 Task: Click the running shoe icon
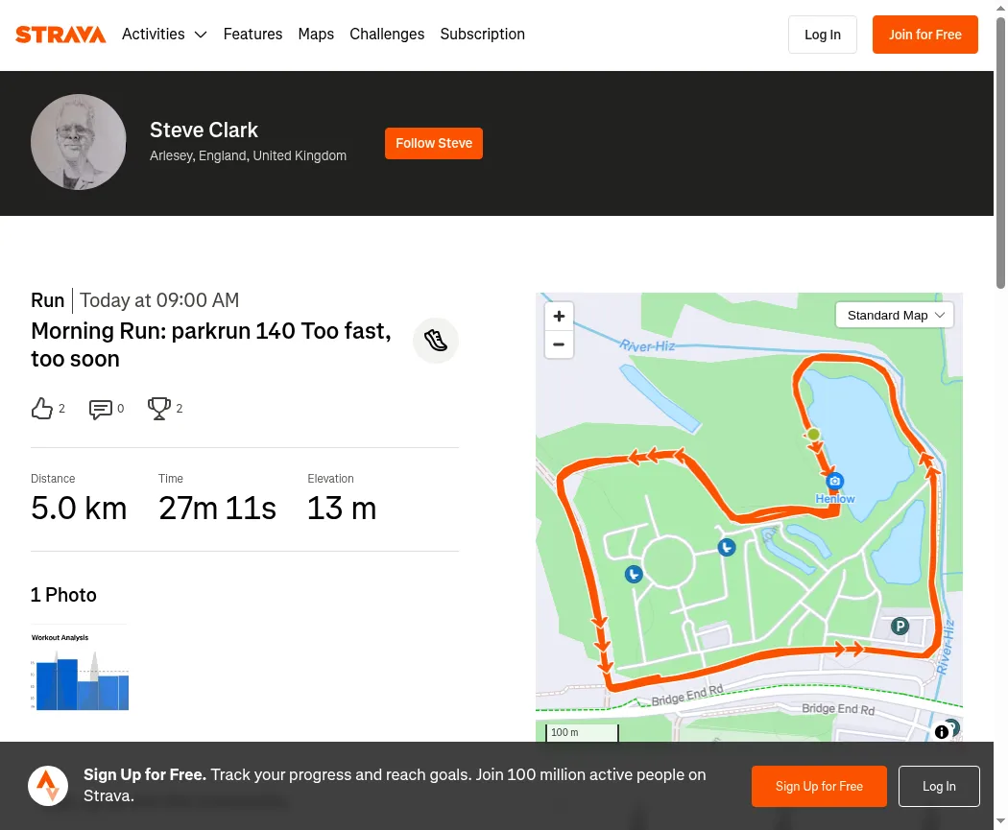coord(436,341)
